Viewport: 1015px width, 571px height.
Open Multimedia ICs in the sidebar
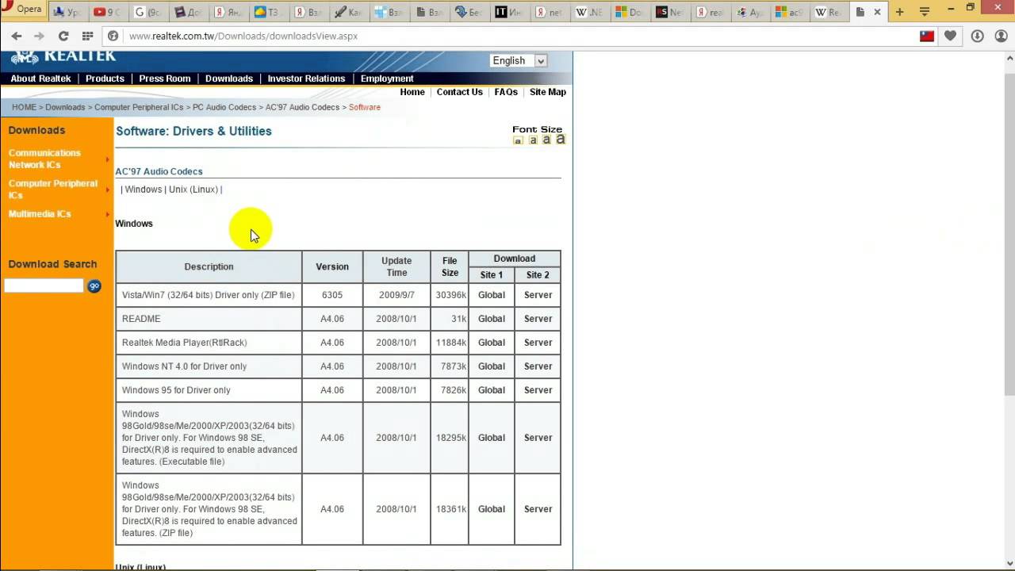pos(40,214)
